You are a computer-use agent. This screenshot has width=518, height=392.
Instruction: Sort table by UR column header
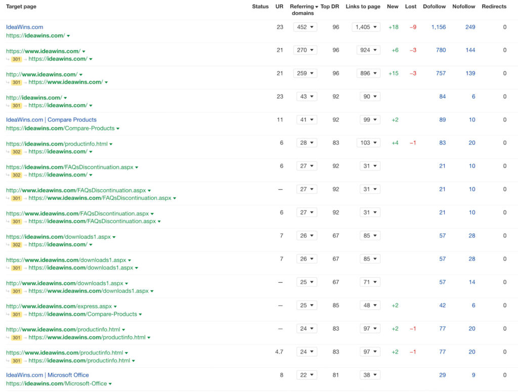(279, 6)
